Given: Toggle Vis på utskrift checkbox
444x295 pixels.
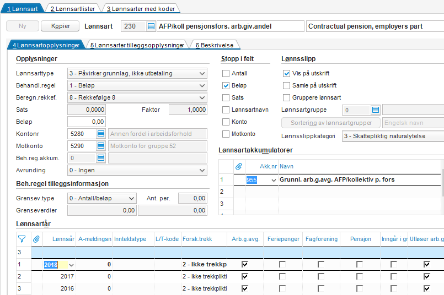Looking at the screenshot, I should [286, 74].
